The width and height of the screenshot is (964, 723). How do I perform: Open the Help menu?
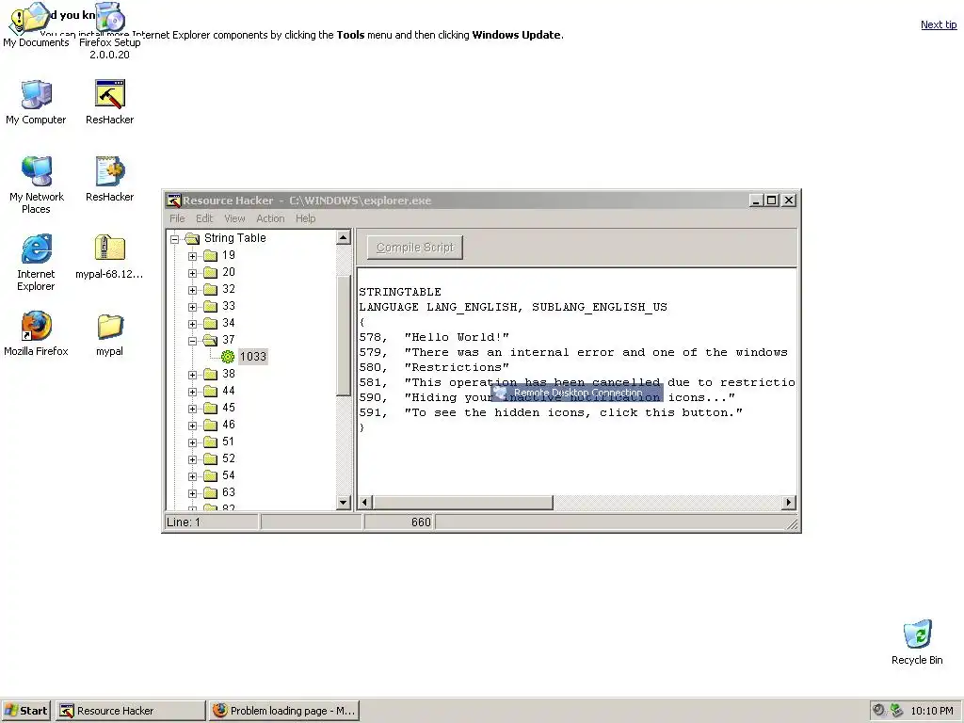click(306, 218)
